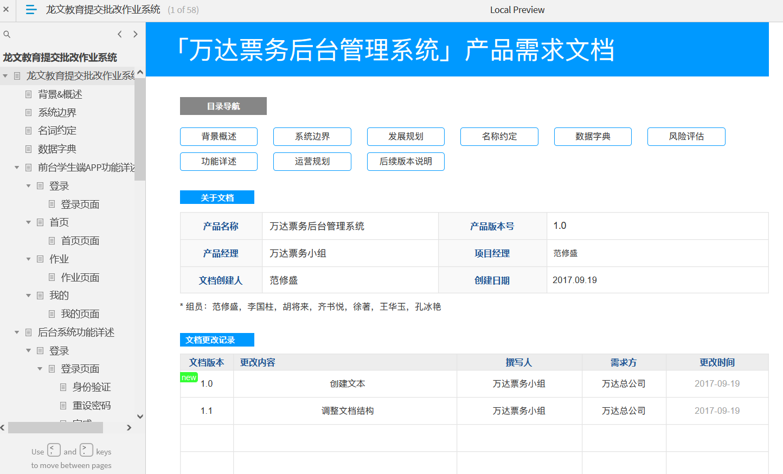Click the 文档创建人 header cell
This screenshot has width=783, height=474.
click(x=221, y=280)
